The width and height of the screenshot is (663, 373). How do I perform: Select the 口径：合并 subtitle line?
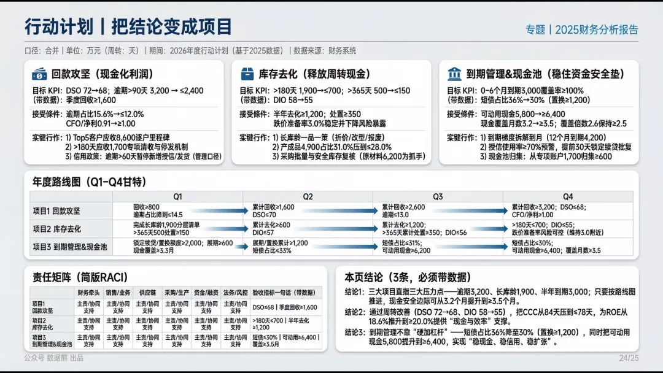point(190,51)
